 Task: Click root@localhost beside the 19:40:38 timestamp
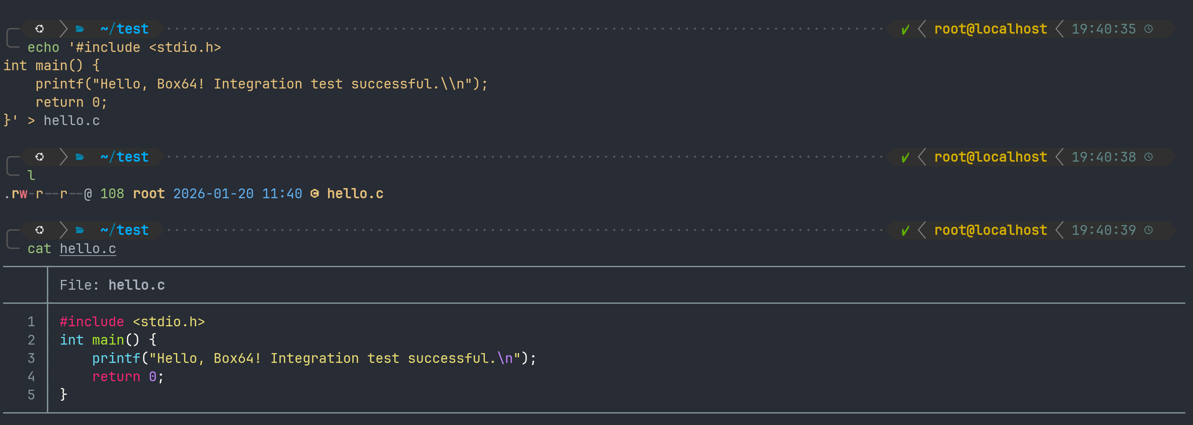[x=990, y=157]
